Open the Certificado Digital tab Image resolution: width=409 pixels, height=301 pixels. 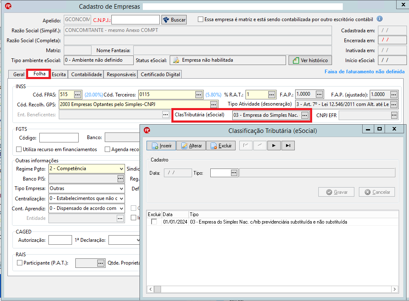point(160,75)
